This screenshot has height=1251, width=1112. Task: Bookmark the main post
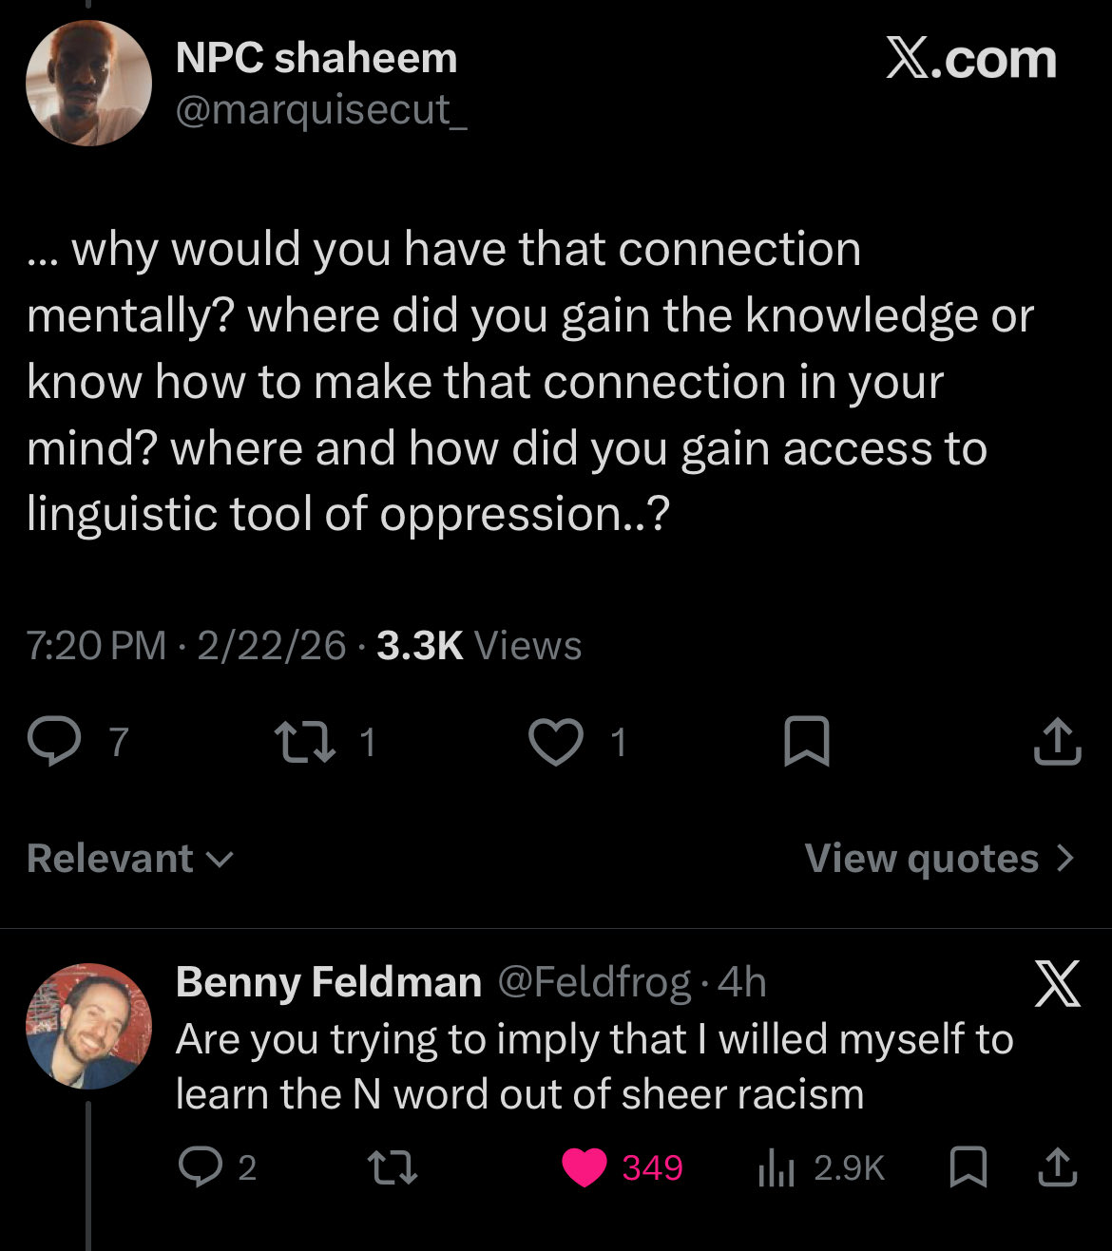pos(806,742)
